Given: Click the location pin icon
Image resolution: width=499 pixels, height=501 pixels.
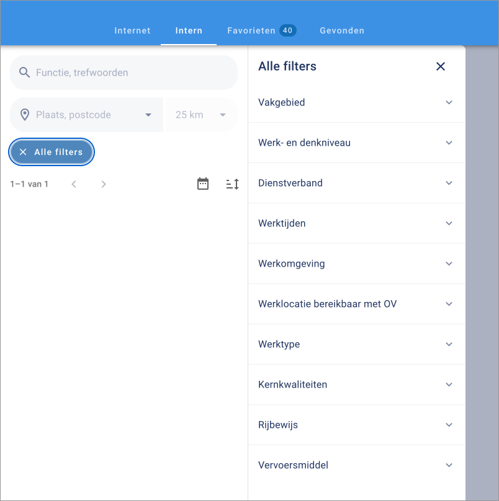Looking at the screenshot, I should (x=25, y=115).
